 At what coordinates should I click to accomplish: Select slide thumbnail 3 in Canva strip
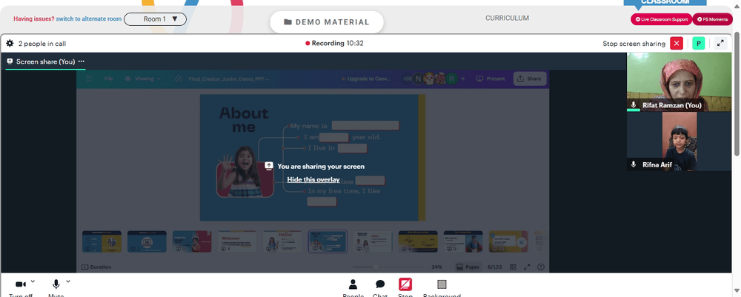192,241
